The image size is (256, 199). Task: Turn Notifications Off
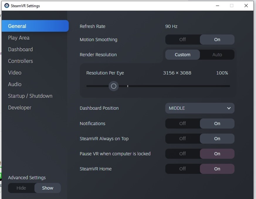click(182, 124)
